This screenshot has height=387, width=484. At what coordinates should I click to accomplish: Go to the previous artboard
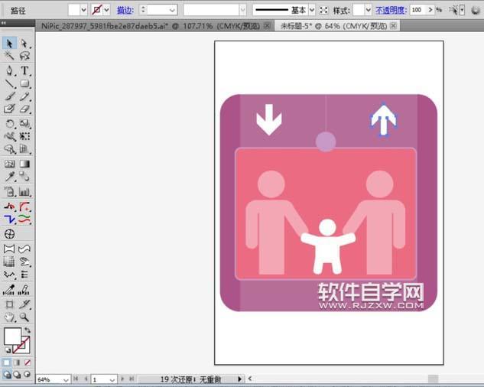tap(86, 379)
